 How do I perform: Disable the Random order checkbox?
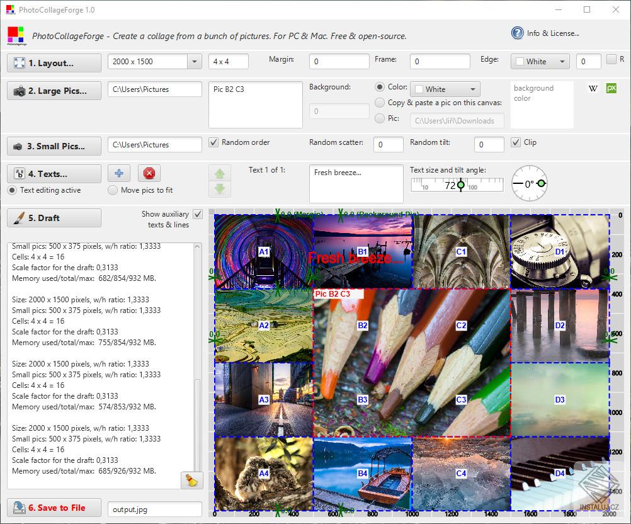tap(213, 142)
